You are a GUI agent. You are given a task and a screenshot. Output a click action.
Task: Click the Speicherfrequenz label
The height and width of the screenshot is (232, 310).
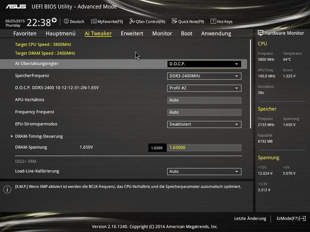32,75
